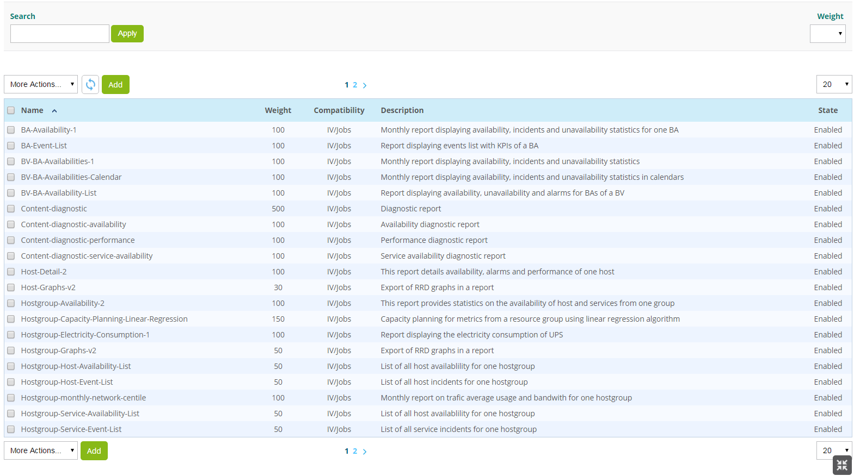854x476 pixels.
Task: Focus the Search input field
Action: (60, 34)
